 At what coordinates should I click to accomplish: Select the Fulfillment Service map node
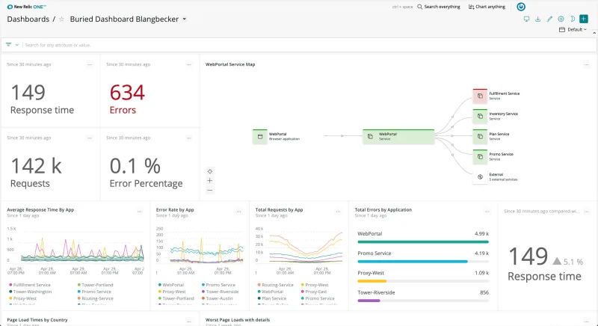(480, 96)
